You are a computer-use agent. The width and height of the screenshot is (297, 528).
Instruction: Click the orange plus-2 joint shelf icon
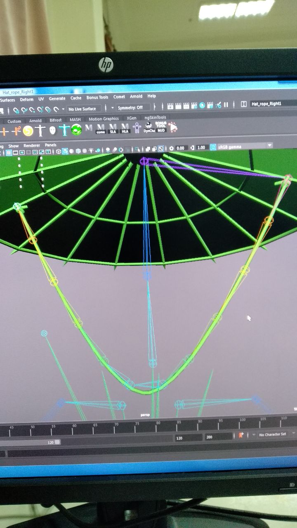click(x=16, y=131)
